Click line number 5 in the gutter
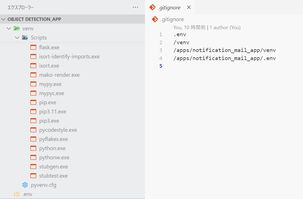This screenshot has height=199, width=303. tap(161, 66)
